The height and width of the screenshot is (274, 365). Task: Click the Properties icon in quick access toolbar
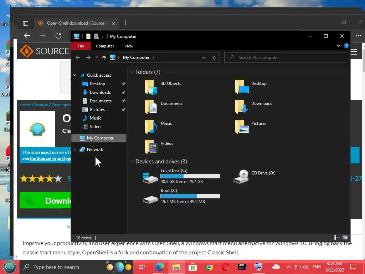point(88,36)
